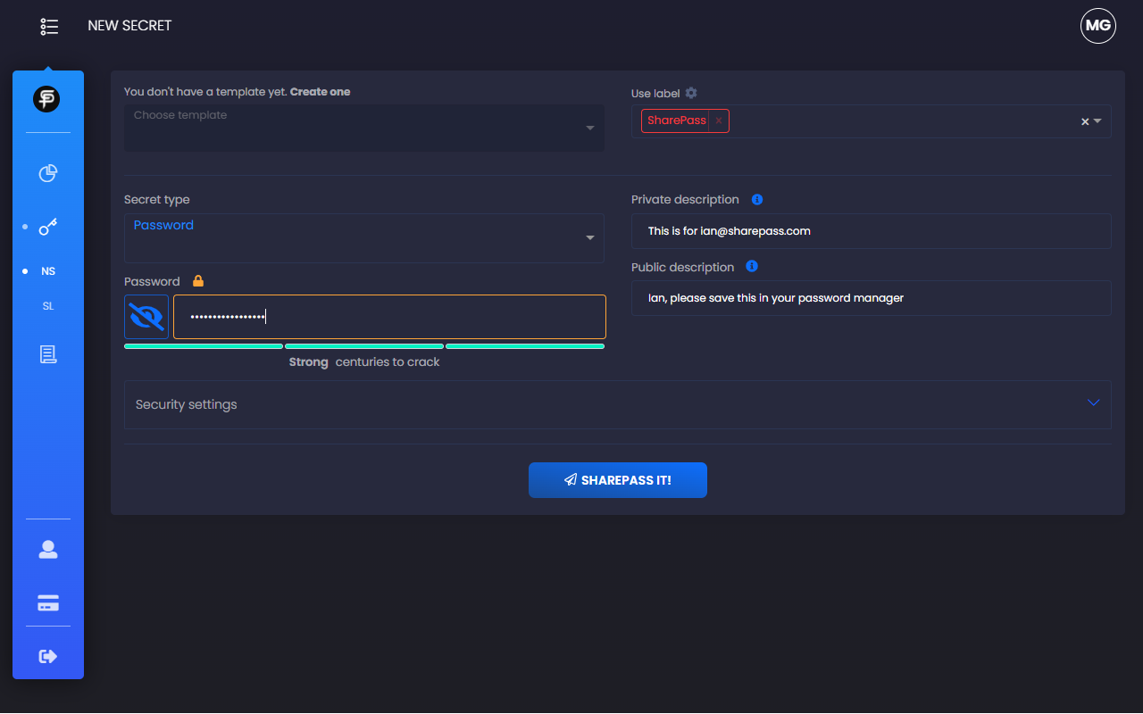Open label settings gear icon
The width and height of the screenshot is (1143, 714).
coord(691,93)
